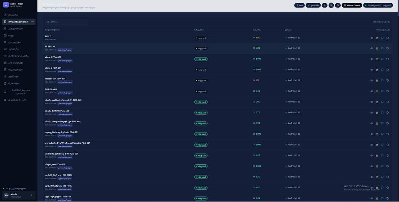Screen dimensions: 399x202
Task: Click the eye icon for N1 PDA-601
Action: click(371, 91)
